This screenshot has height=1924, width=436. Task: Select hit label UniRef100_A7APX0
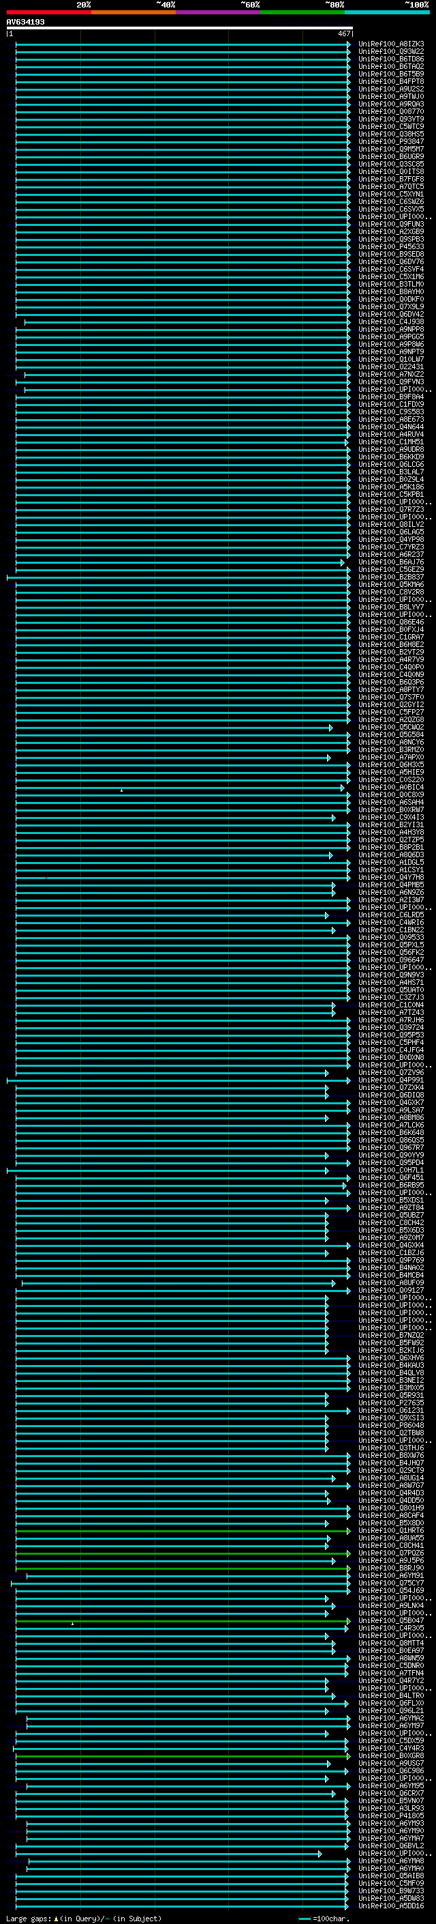(391, 758)
